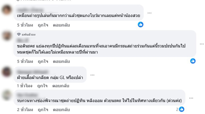Image resolution: width=205 pixels, height=114 pixels.
Task: Reply to first comment with ตอบกลับ
Action: click(61, 25)
